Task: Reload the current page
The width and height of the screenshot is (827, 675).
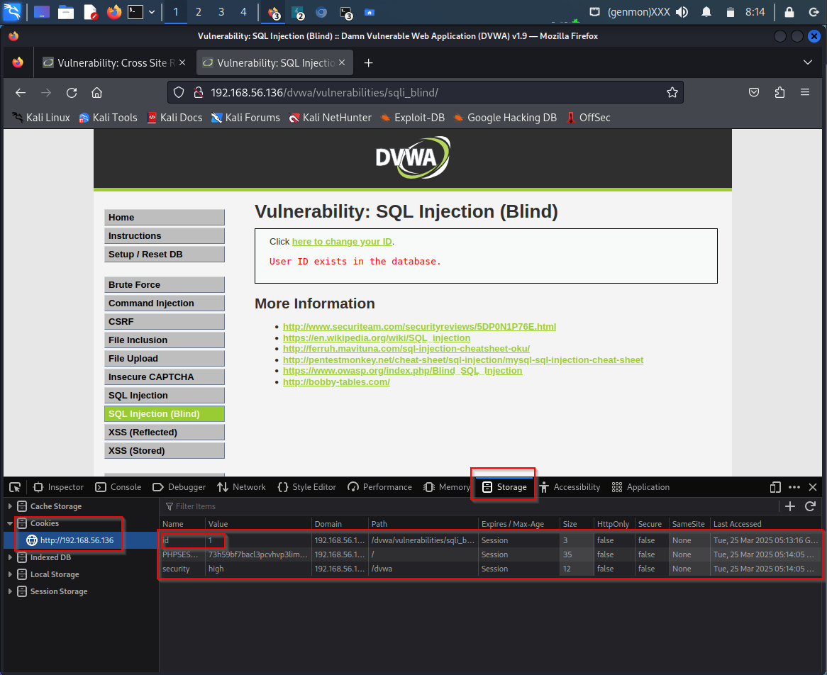Action: (x=72, y=93)
